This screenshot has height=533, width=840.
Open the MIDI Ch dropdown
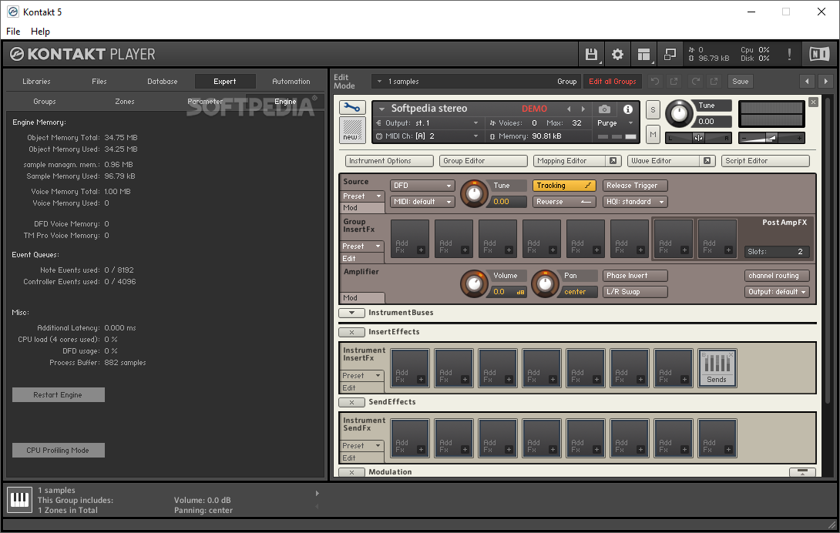(427, 136)
